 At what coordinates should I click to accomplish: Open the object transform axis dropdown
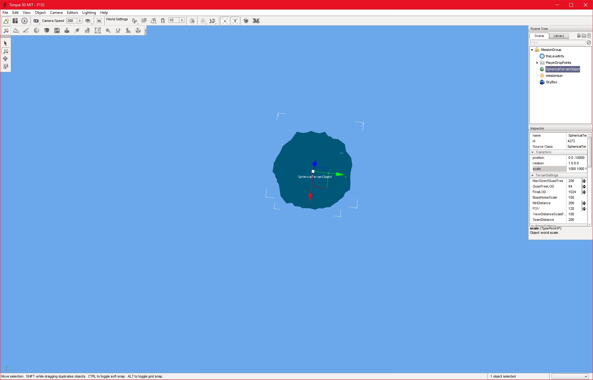pyautogui.click(x=213, y=21)
